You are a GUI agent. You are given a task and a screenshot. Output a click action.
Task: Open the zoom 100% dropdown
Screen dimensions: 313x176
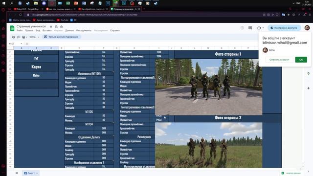(34, 37)
